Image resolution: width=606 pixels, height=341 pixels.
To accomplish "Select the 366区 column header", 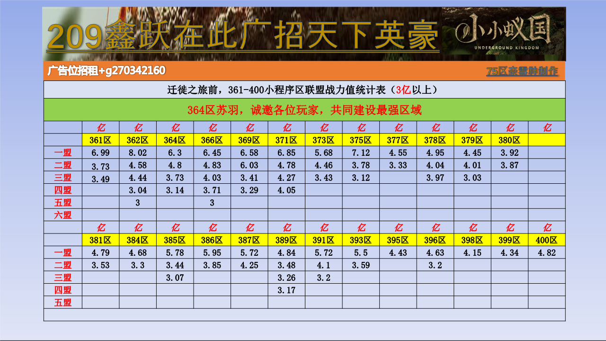I will (x=212, y=140).
